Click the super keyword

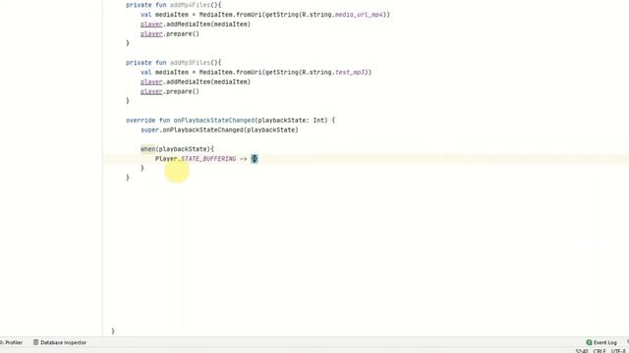pyautogui.click(x=150, y=129)
